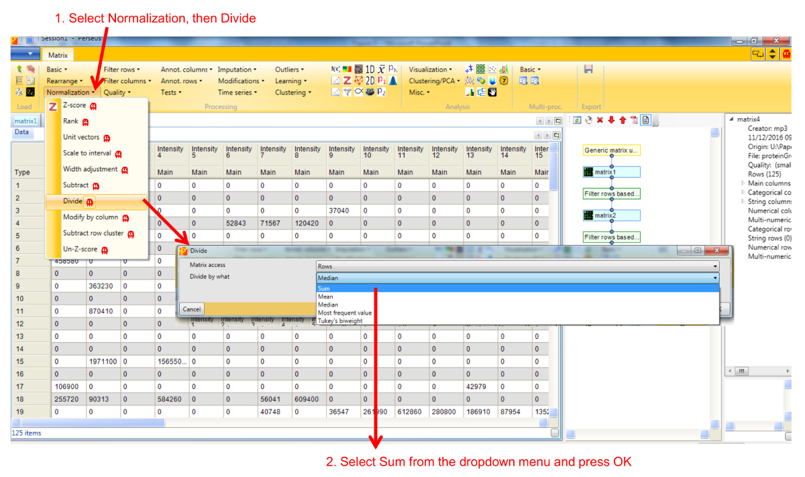Screen dimensions: 805x477
Task: Open the Clustering/PCA dropdown
Action: [435, 81]
